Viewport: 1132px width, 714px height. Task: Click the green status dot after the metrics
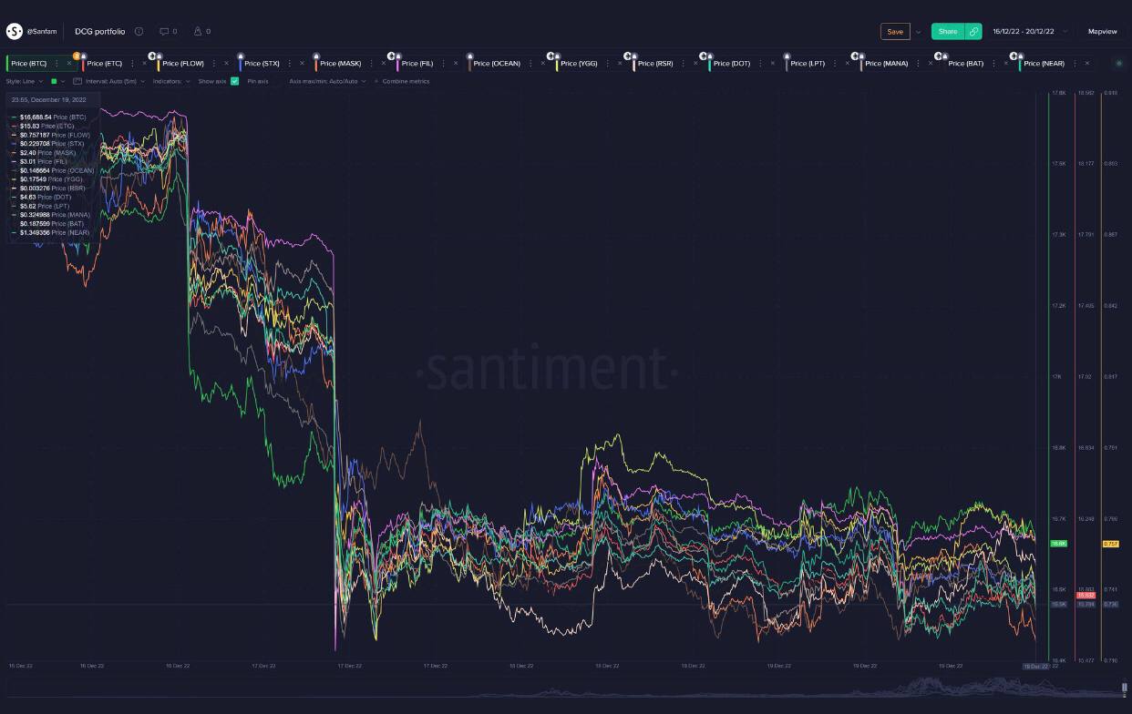pyautogui.click(x=1119, y=64)
